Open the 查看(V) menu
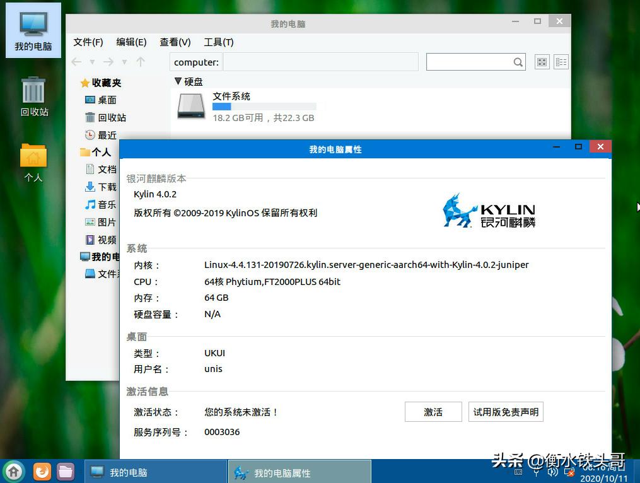Screen dimensions: 640x483 coord(175,42)
